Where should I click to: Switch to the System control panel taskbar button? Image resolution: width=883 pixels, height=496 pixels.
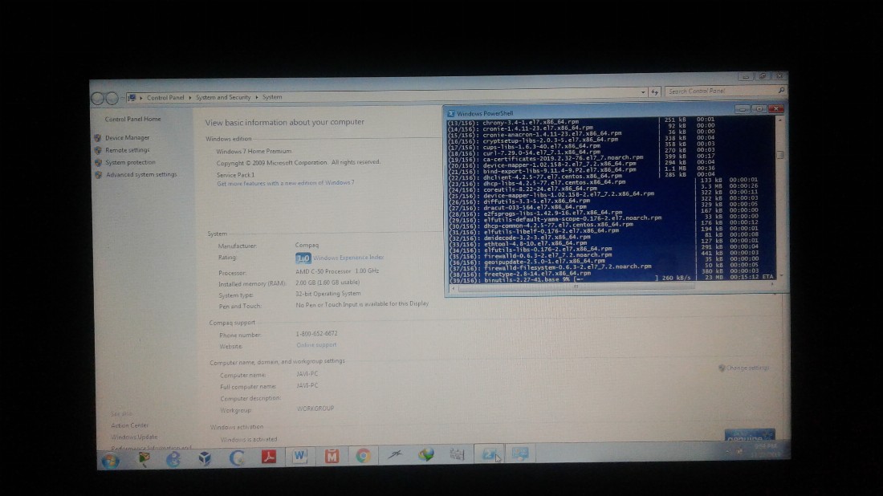click(x=520, y=453)
